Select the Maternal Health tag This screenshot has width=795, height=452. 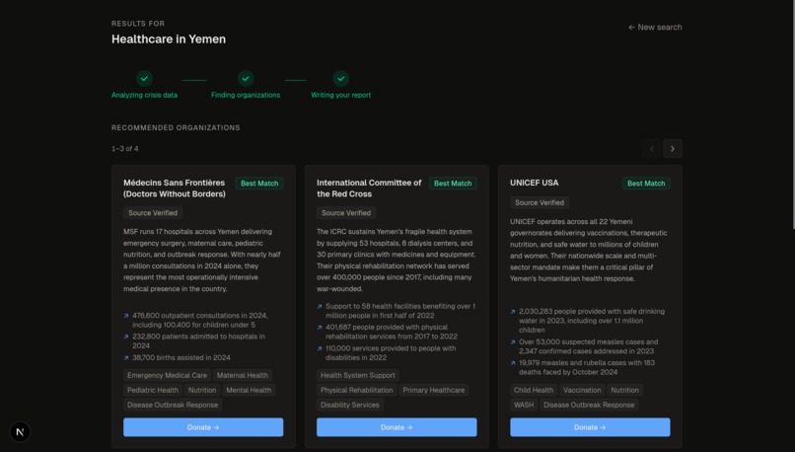243,375
